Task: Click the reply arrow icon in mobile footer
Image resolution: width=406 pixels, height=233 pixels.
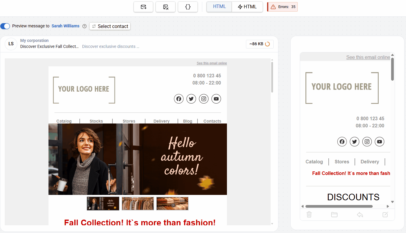Action: 360,215
